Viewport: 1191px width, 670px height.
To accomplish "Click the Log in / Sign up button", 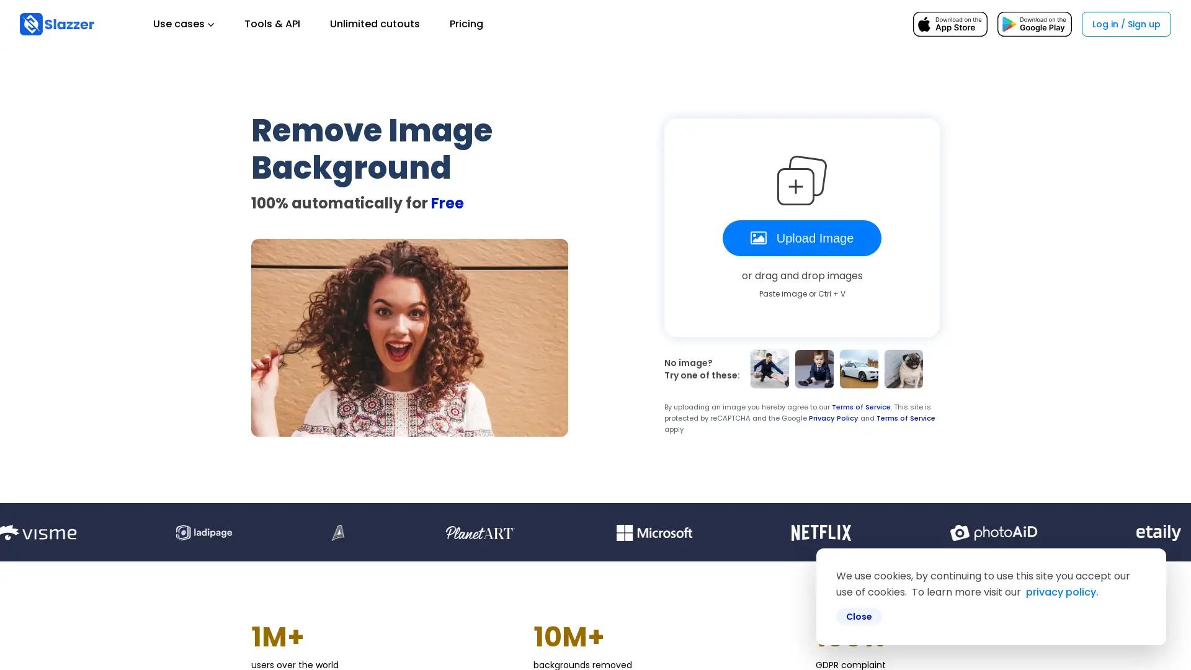I will 1126,24.
